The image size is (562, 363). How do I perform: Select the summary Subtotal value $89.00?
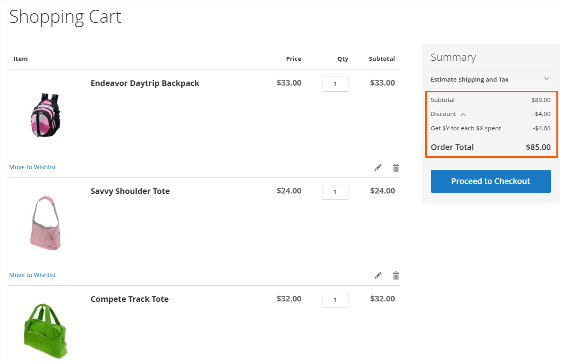541,100
